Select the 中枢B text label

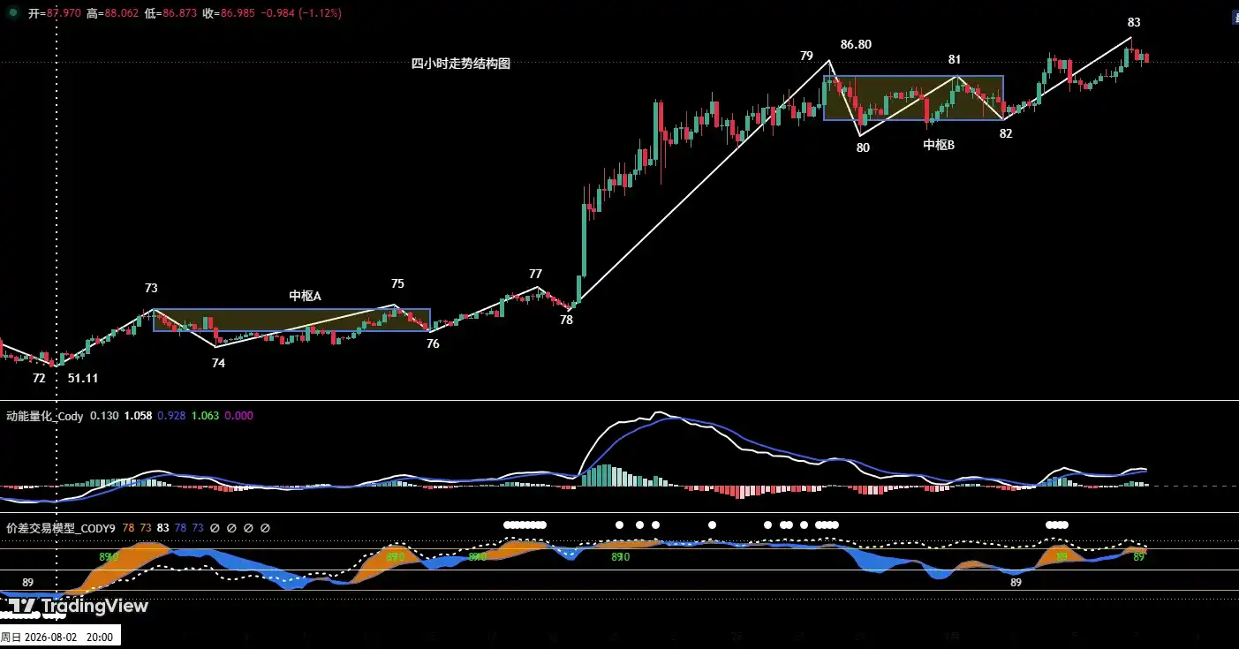pyautogui.click(x=939, y=145)
